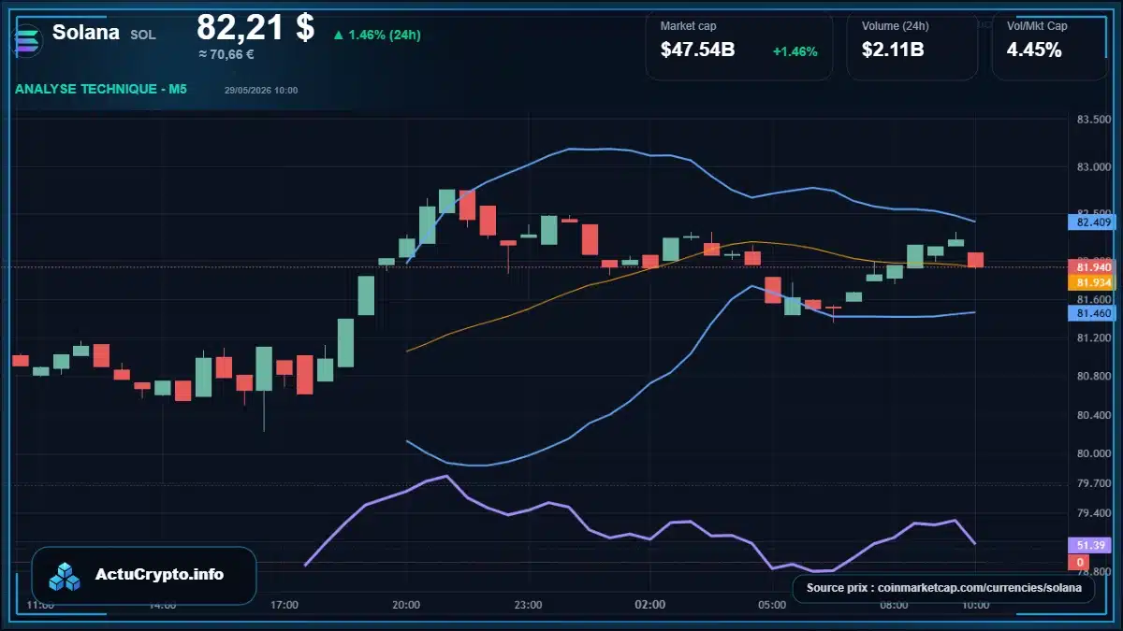The height and width of the screenshot is (631, 1123).
Task: Click the Market cap $47.54B value
Action: click(x=697, y=50)
